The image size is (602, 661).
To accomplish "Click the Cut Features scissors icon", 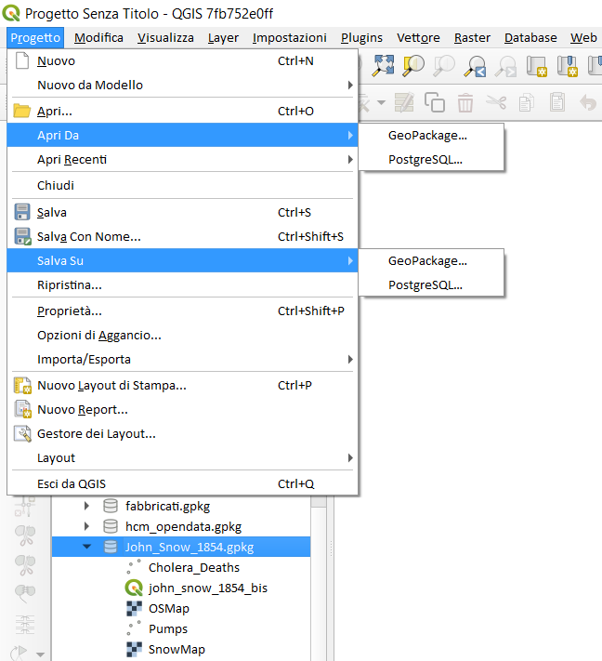I will click(495, 102).
